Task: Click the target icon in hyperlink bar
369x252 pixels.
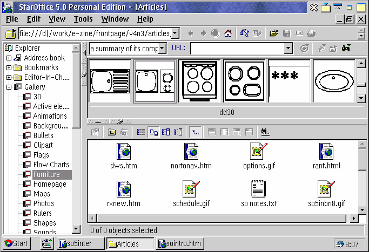Action: (x=304, y=49)
